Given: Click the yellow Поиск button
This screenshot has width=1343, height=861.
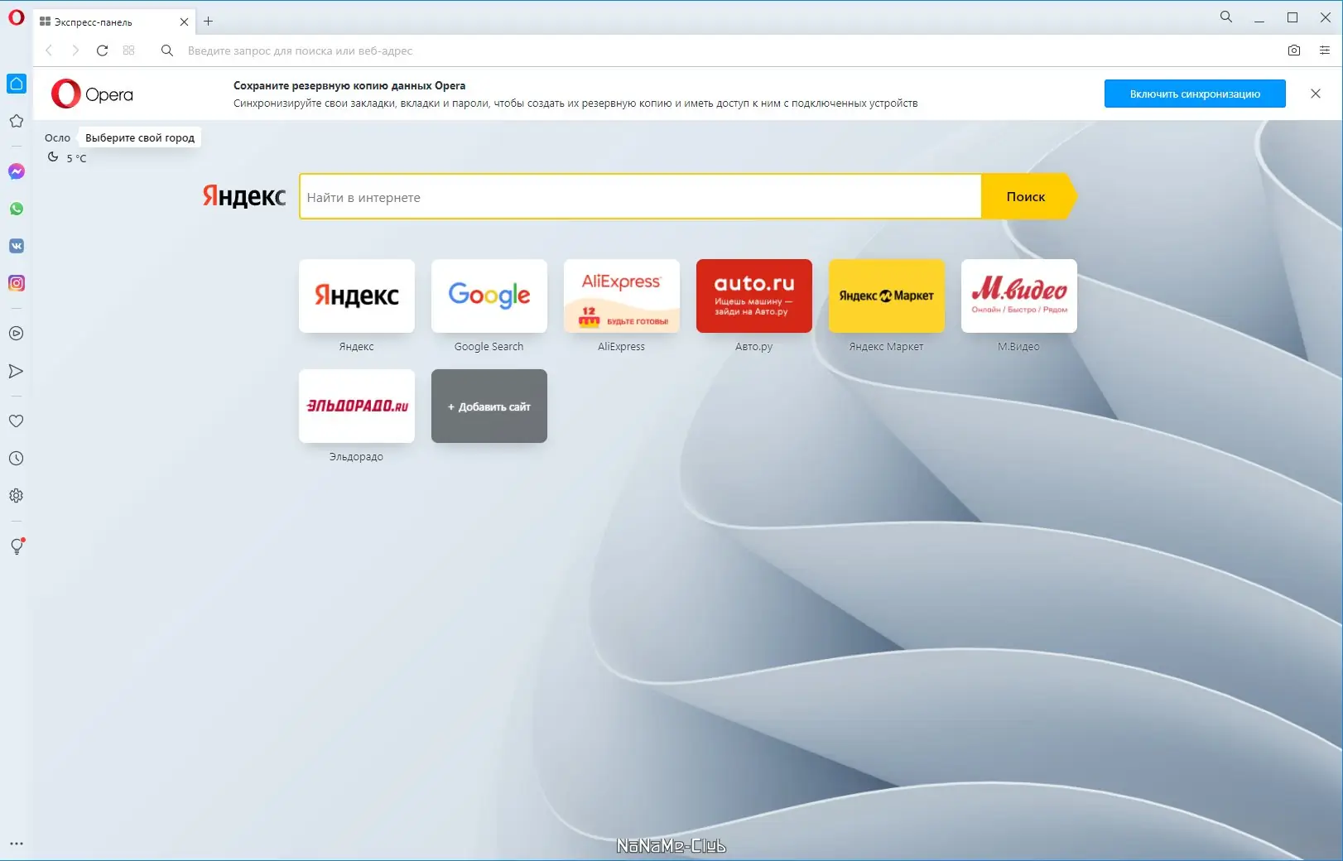Looking at the screenshot, I should point(1028,196).
